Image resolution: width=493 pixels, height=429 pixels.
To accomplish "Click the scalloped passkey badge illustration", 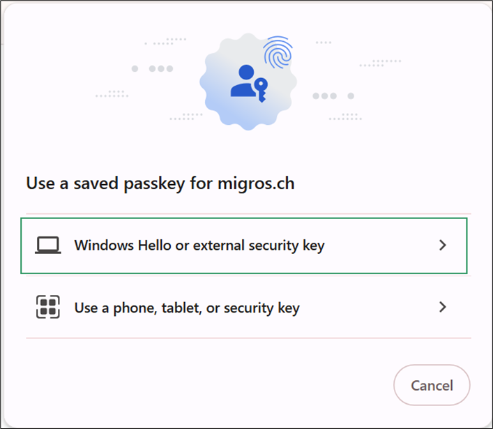I will coord(248,82).
